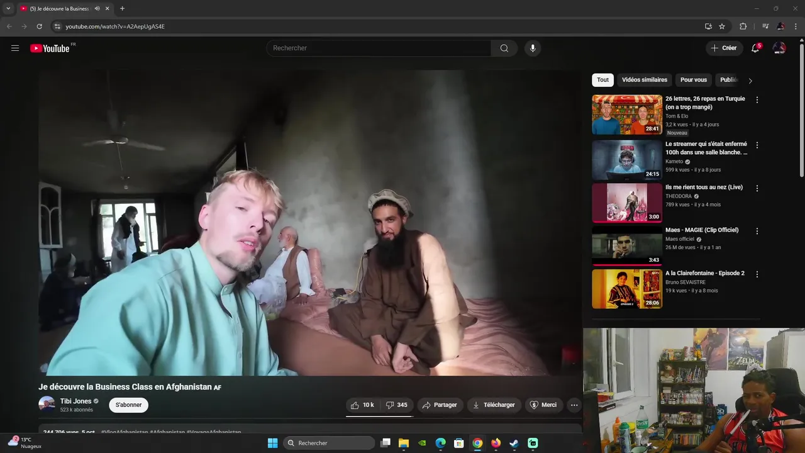This screenshot has width=805, height=453.
Task: Open the Tom & Elo channel name
Action: (677, 116)
